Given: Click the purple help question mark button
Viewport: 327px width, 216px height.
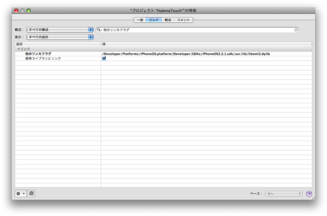Looking at the screenshot, I should tap(309, 194).
